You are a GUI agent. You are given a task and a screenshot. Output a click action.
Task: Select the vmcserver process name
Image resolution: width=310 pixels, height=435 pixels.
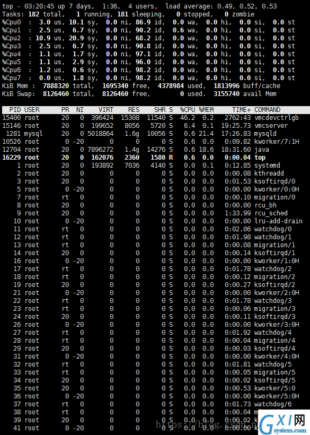click(271, 126)
